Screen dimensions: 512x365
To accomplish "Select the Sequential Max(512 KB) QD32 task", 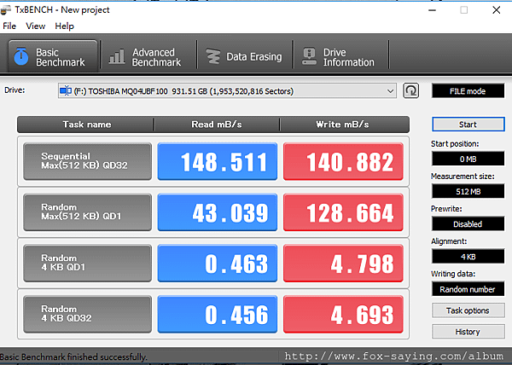I will click(88, 161).
